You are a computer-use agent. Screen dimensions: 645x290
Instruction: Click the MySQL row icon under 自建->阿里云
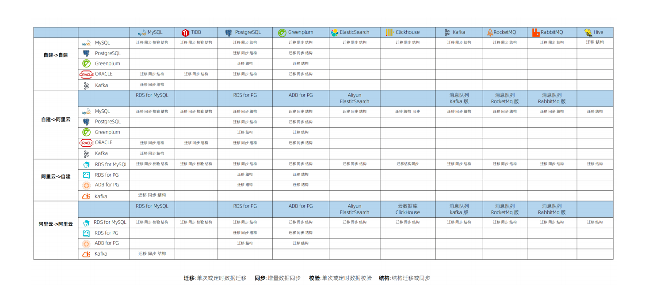click(x=87, y=112)
